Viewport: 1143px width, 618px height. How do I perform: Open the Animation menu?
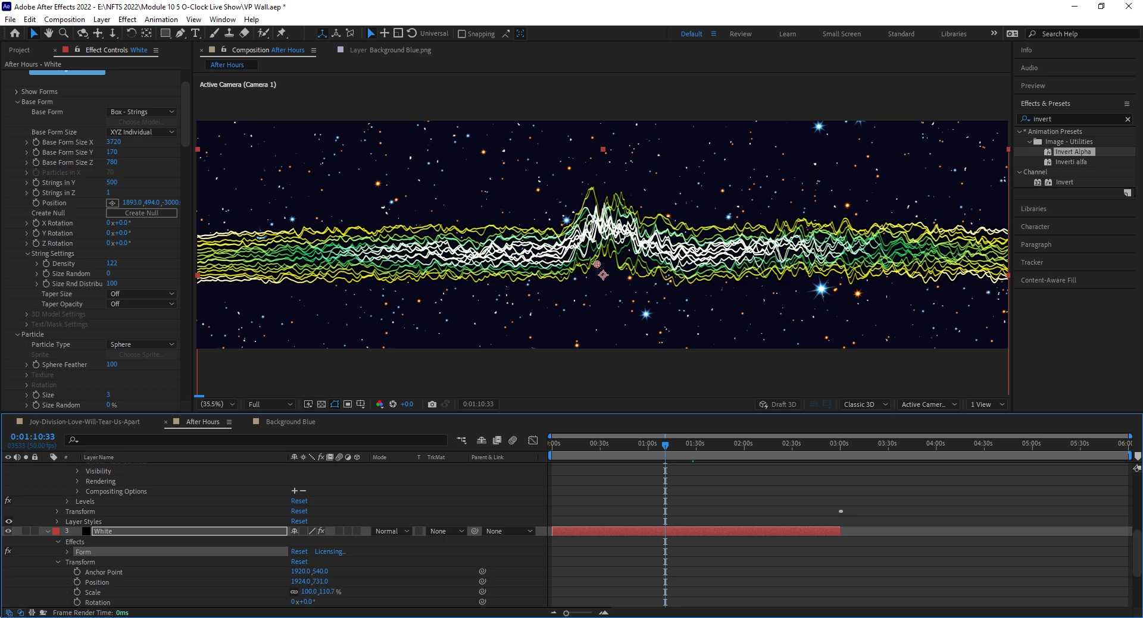161,20
